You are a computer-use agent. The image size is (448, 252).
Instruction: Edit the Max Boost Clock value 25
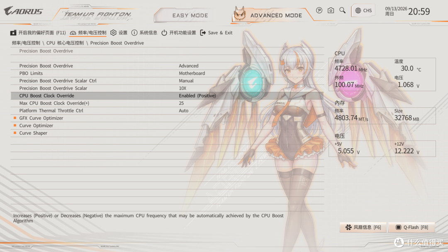tap(181, 103)
